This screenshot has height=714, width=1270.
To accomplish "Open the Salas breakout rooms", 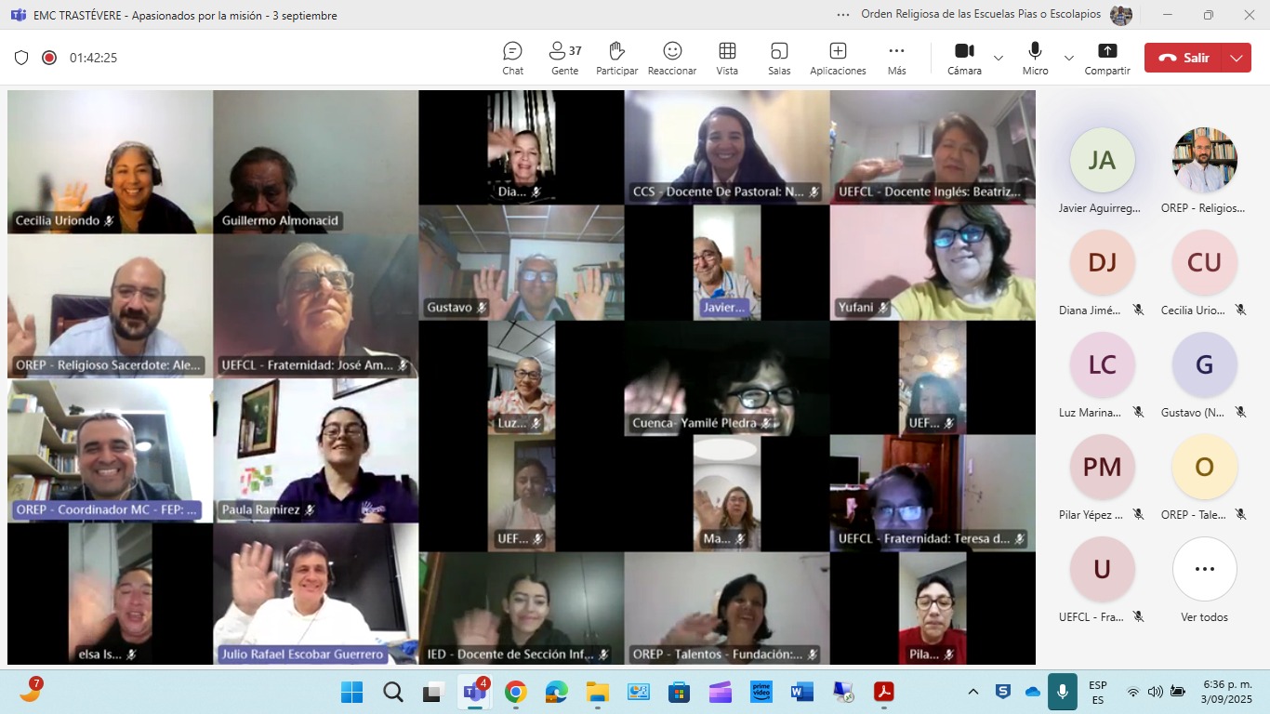I will pyautogui.click(x=779, y=58).
